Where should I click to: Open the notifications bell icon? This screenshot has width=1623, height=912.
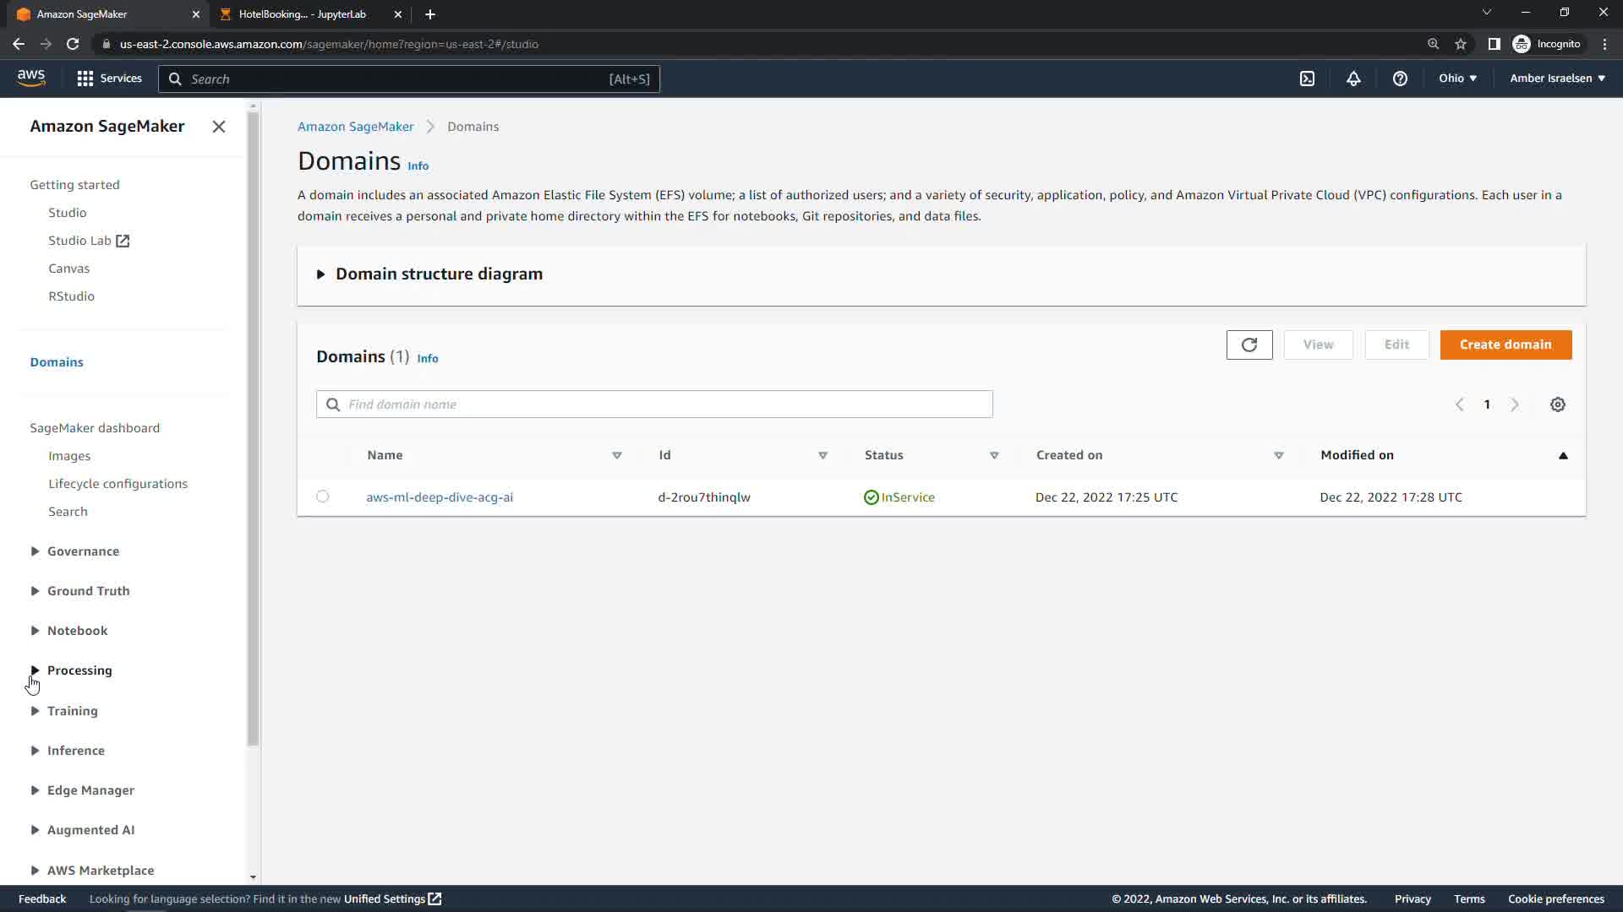(1353, 79)
